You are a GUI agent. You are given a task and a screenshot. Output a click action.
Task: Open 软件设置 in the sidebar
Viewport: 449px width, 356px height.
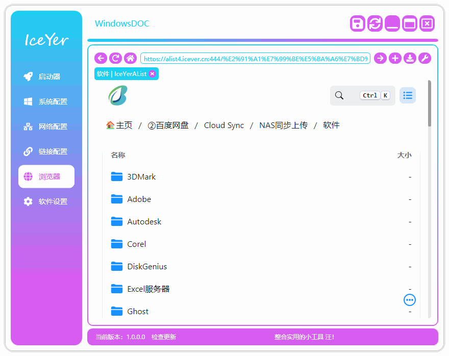[46, 201]
